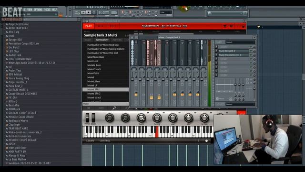Image resolution: width=305 pixels, height=172 pixels.
Task: Click the LEARN button
Action: point(90,141)
